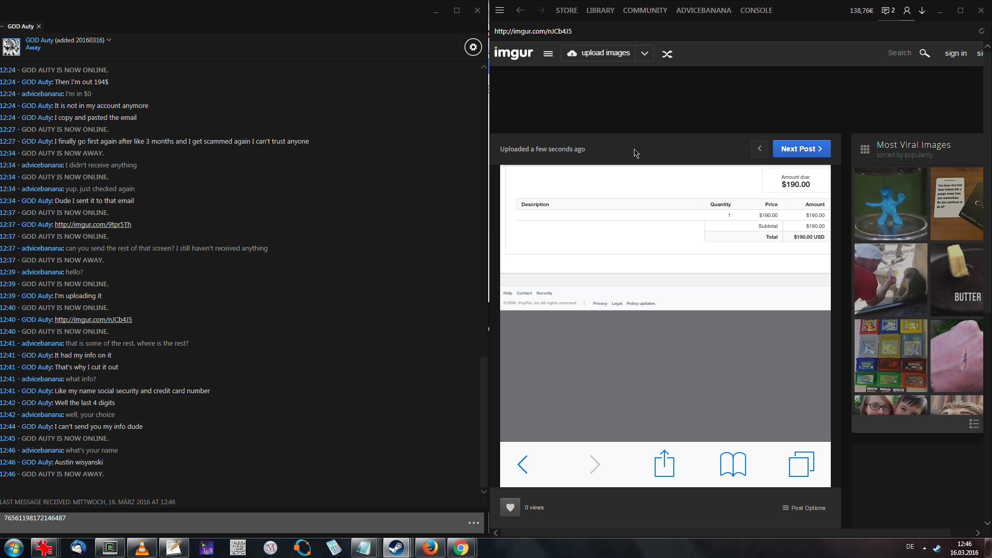Open the BUTTER viral image thumbnail
The height and width of the screenshot is (558, 992).
tap(957, 280)
